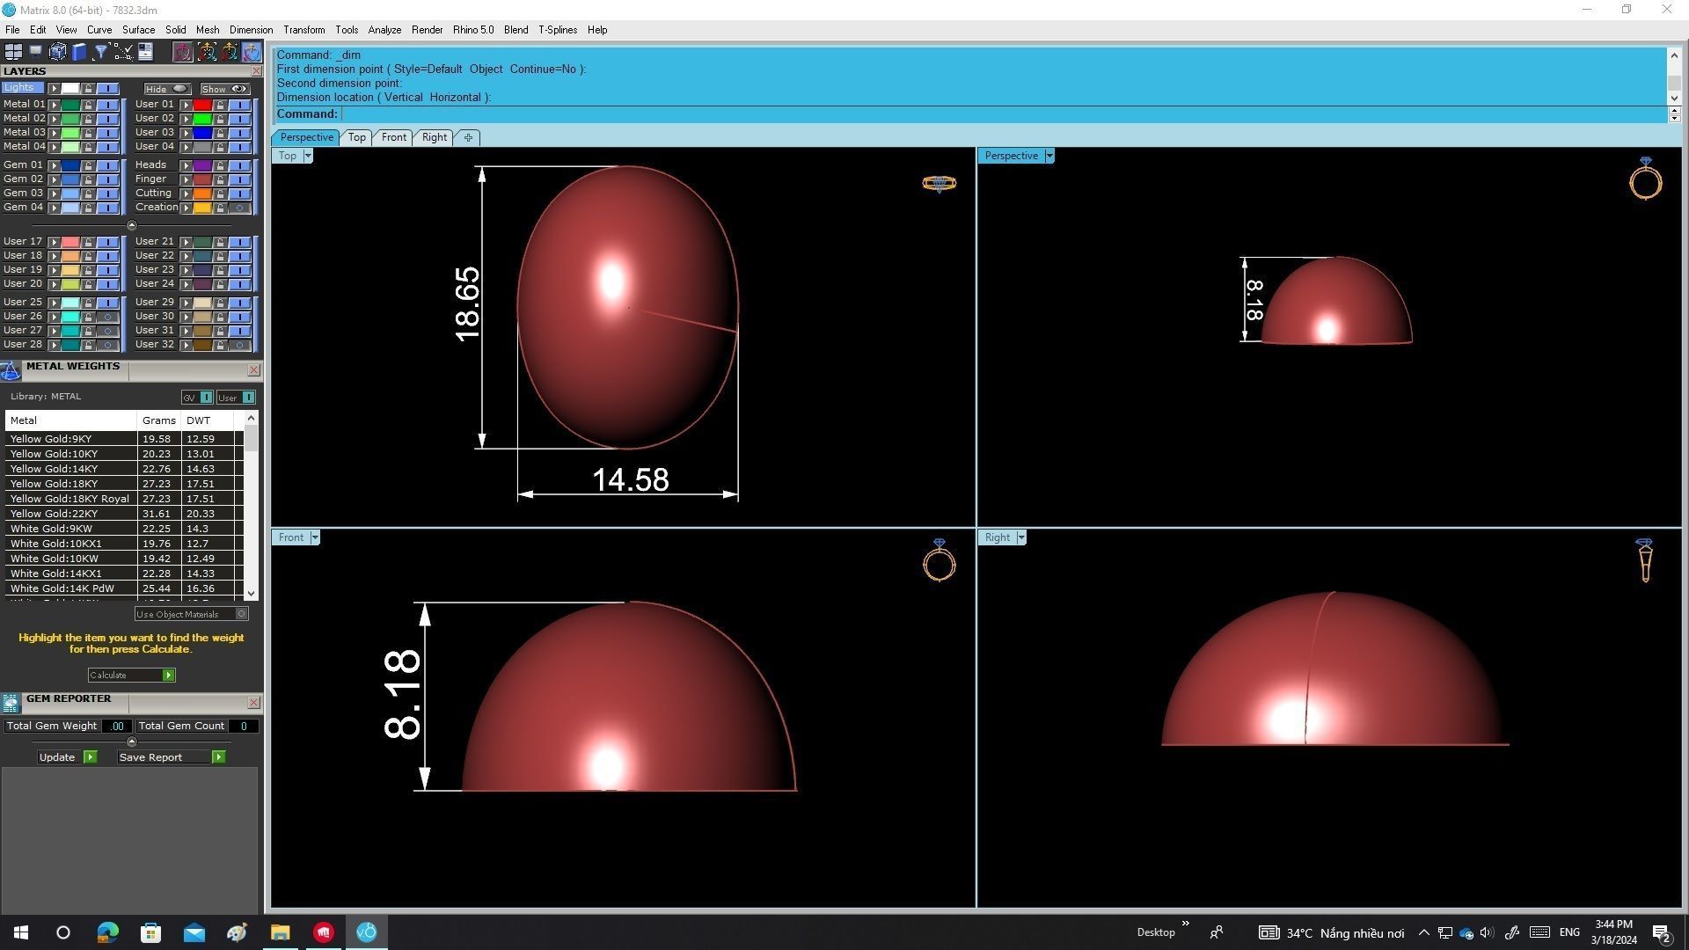Image resolution: width=1689 pixels, height=950 pixels.
Task: Click the selection filter funnel icon
Action: click(101, 52)
